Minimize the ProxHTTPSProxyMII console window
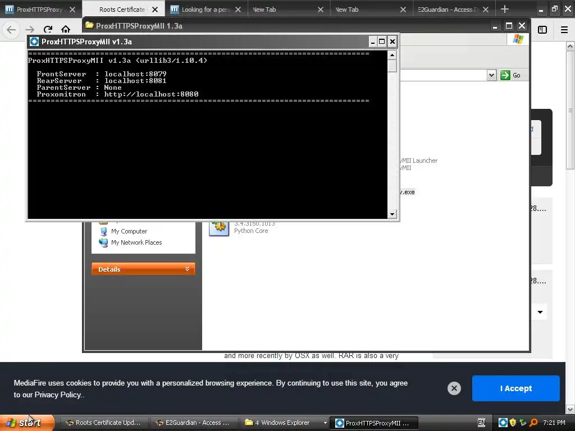The image size is (575, 431). [x=373, y=42]
